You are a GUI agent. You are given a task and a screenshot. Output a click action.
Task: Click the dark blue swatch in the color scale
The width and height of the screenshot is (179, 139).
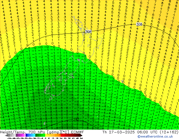(x=27, y=135)
